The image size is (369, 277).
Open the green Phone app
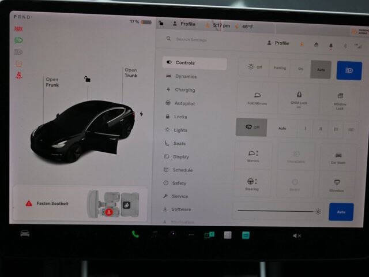(135, 234)
